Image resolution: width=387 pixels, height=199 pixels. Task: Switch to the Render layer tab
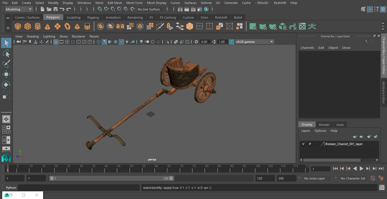point(324,125)
